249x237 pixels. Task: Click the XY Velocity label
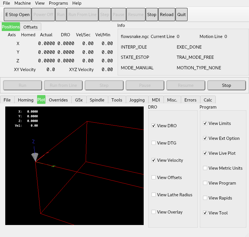[x=25, y=70]
